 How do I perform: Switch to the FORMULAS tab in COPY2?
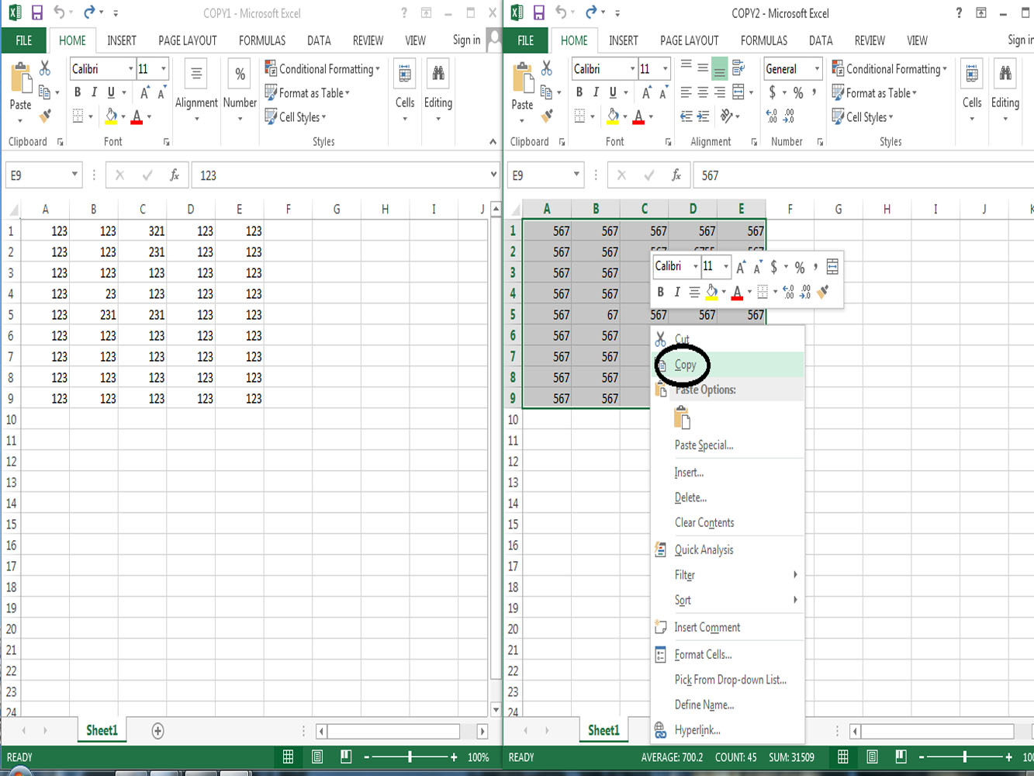click(x=763, y=40)
